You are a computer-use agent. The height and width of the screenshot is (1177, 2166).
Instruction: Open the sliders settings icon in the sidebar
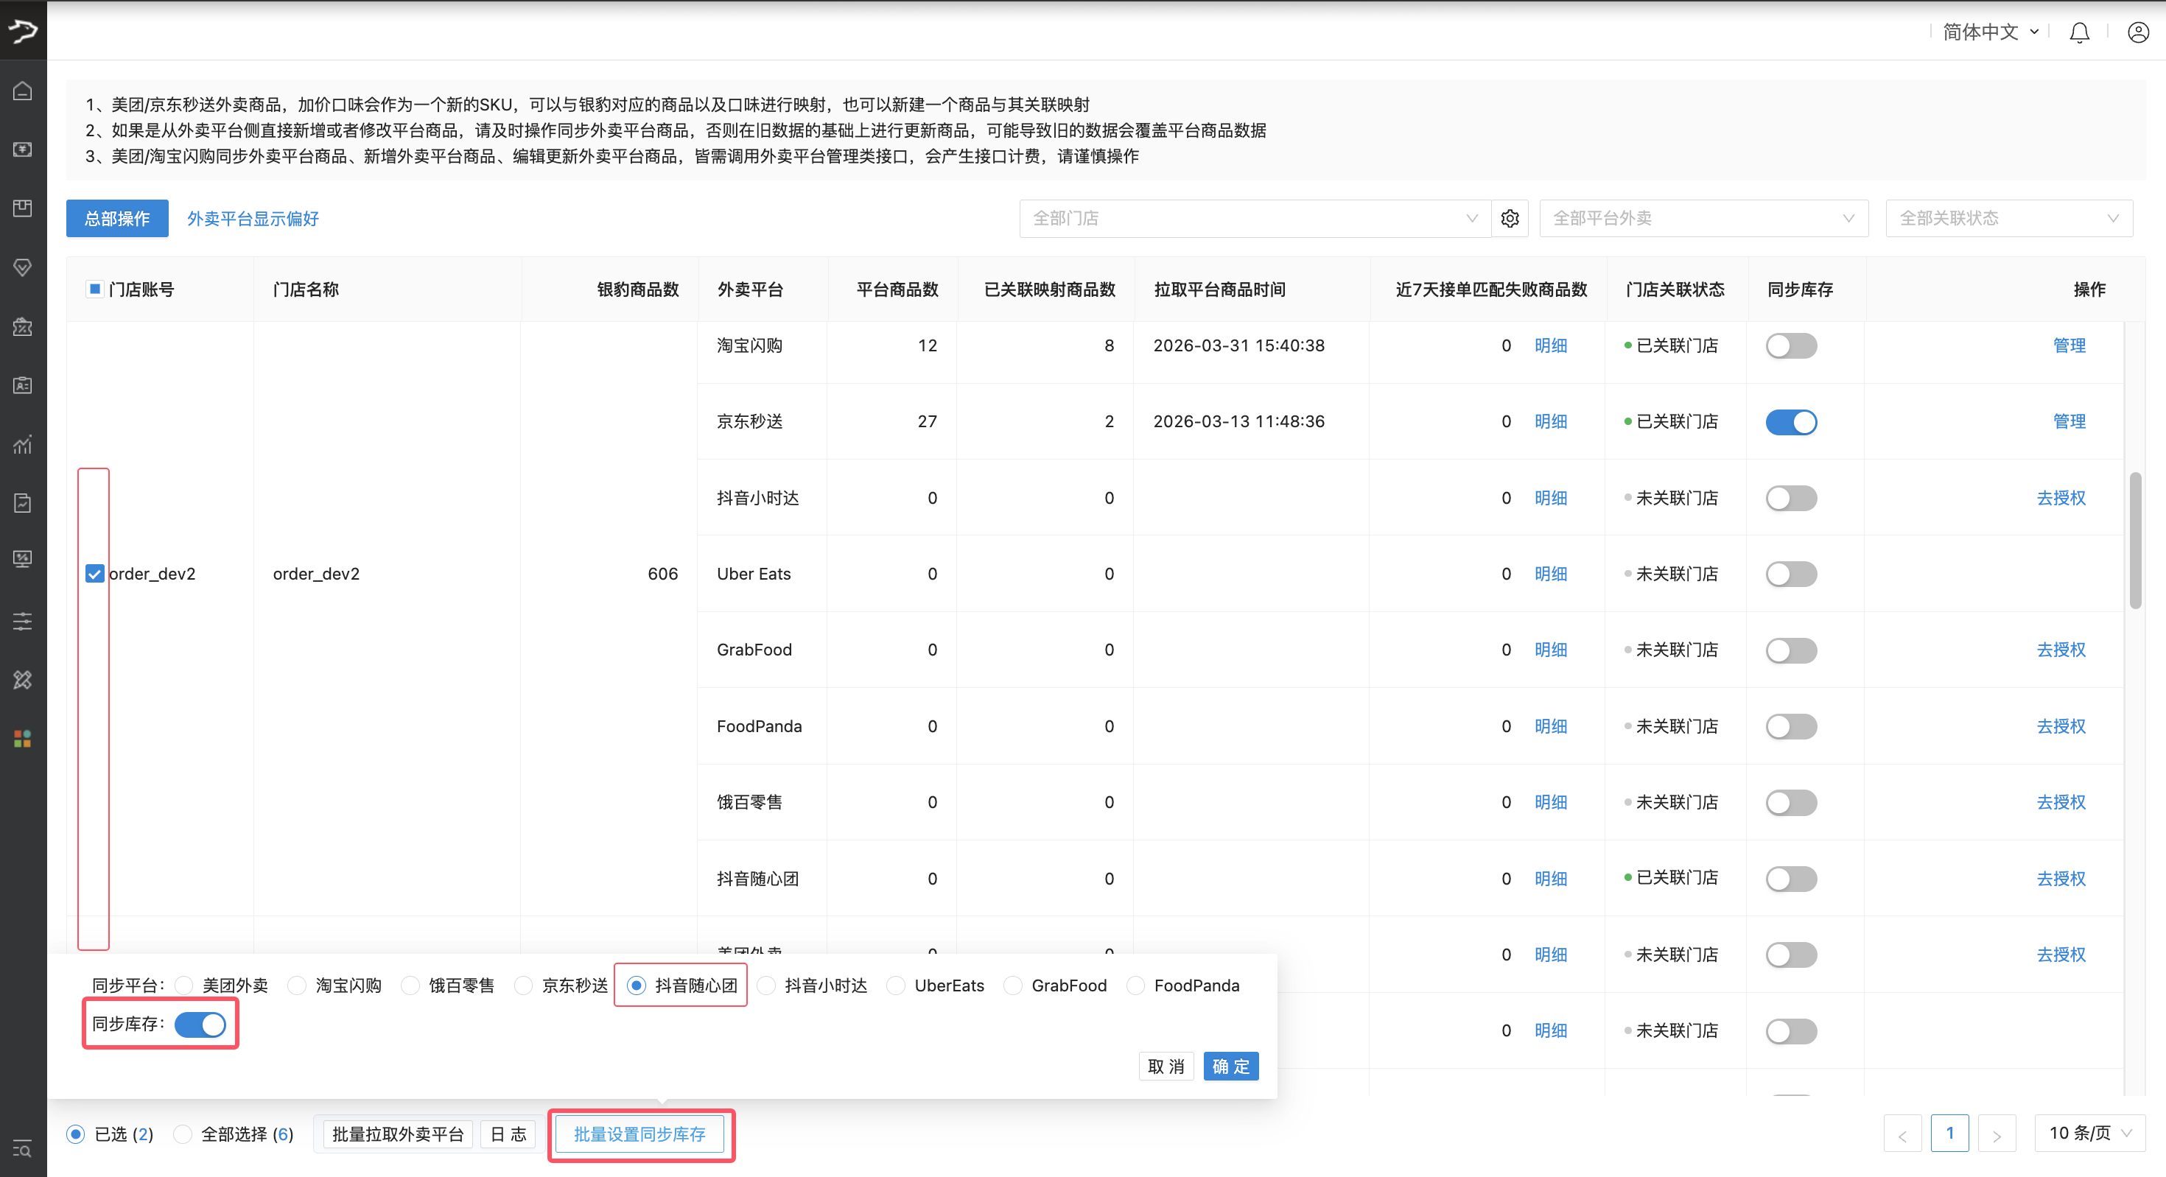[x=23, y=622]
